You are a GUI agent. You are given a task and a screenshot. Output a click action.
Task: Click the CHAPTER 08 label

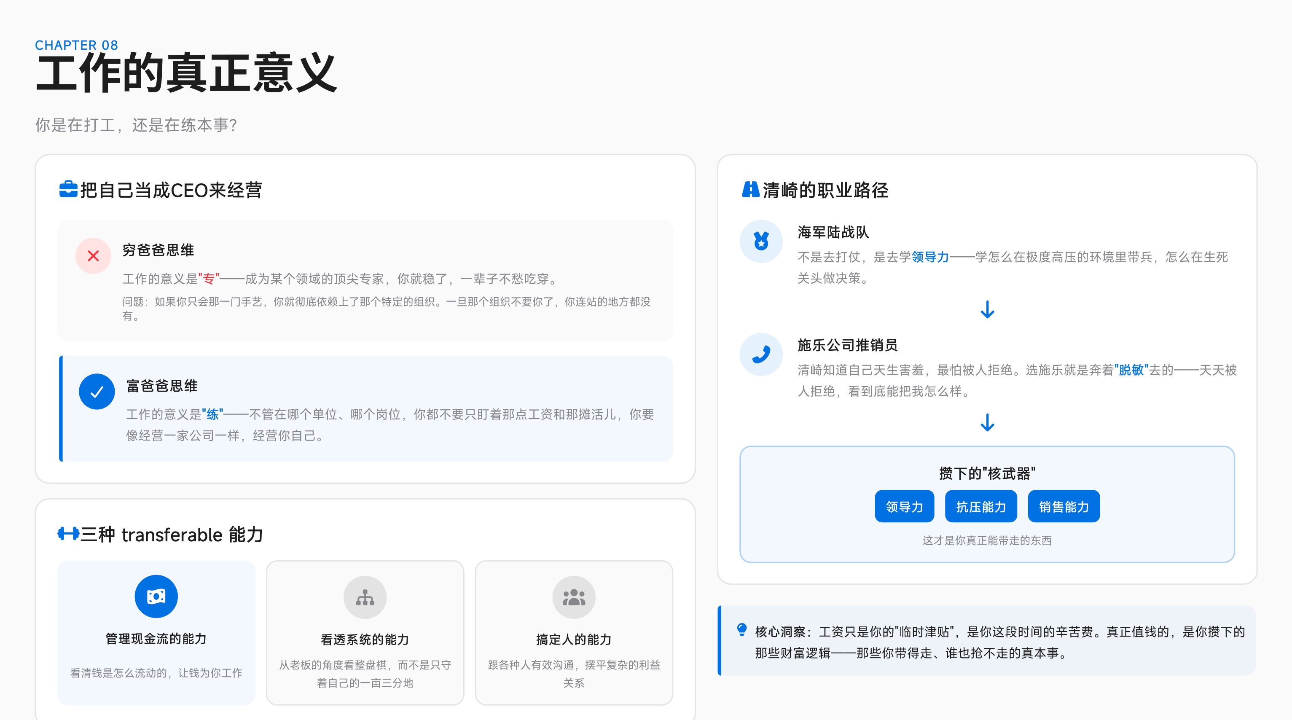(x=76, y=45)
